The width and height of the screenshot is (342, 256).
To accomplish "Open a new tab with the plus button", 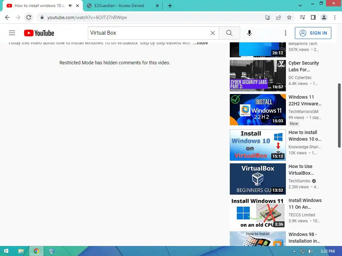I will click(170, 6).
